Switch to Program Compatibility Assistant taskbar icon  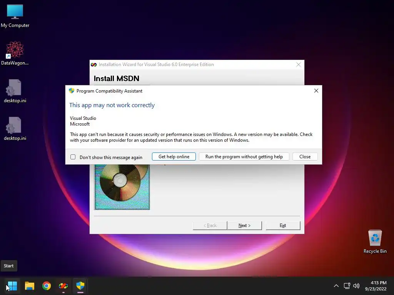(80, 286)
